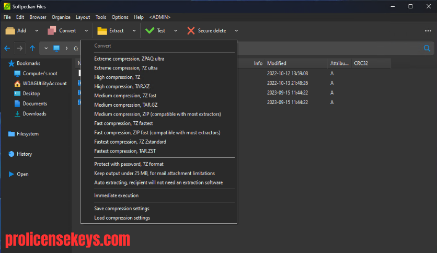
Task: Click the Extract folder icon
Action: 102,31
